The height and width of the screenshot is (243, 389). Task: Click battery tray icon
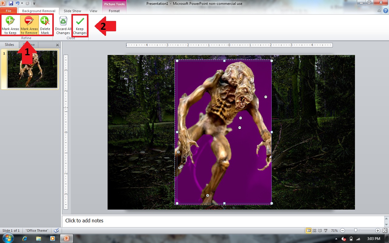pos(351,239)
